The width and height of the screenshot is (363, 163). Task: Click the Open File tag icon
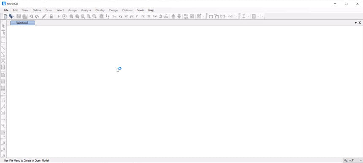pyautogui.click(x=11, y=16)
